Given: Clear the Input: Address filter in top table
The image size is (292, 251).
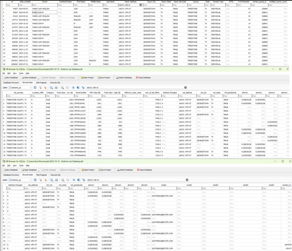Looking at the screenshot, I should [x=141, y=5].
